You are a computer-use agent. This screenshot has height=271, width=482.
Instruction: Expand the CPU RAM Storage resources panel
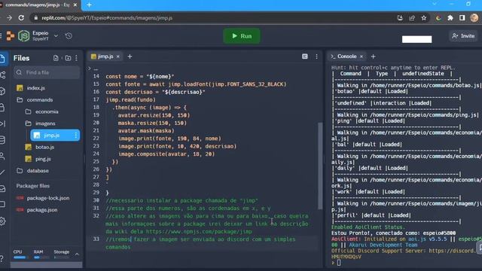[x=77, y=254]
